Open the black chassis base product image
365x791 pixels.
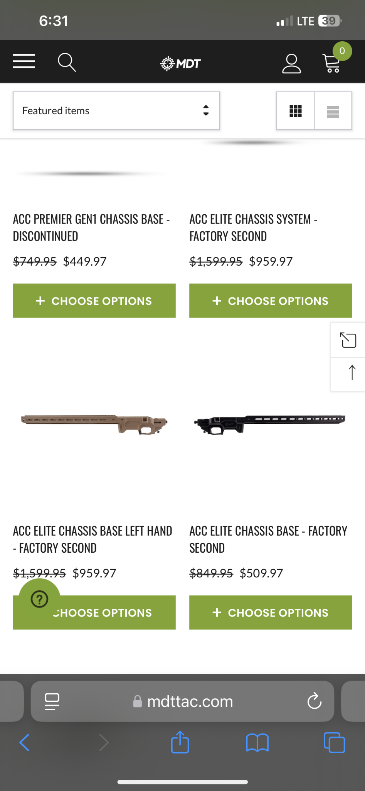270,424
